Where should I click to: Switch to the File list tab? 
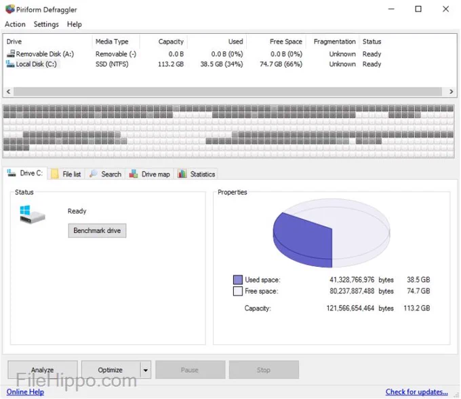coord(66,174)
